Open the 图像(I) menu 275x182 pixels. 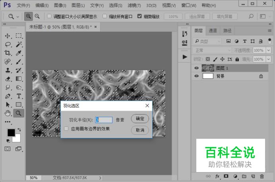(x=60, y=6)
